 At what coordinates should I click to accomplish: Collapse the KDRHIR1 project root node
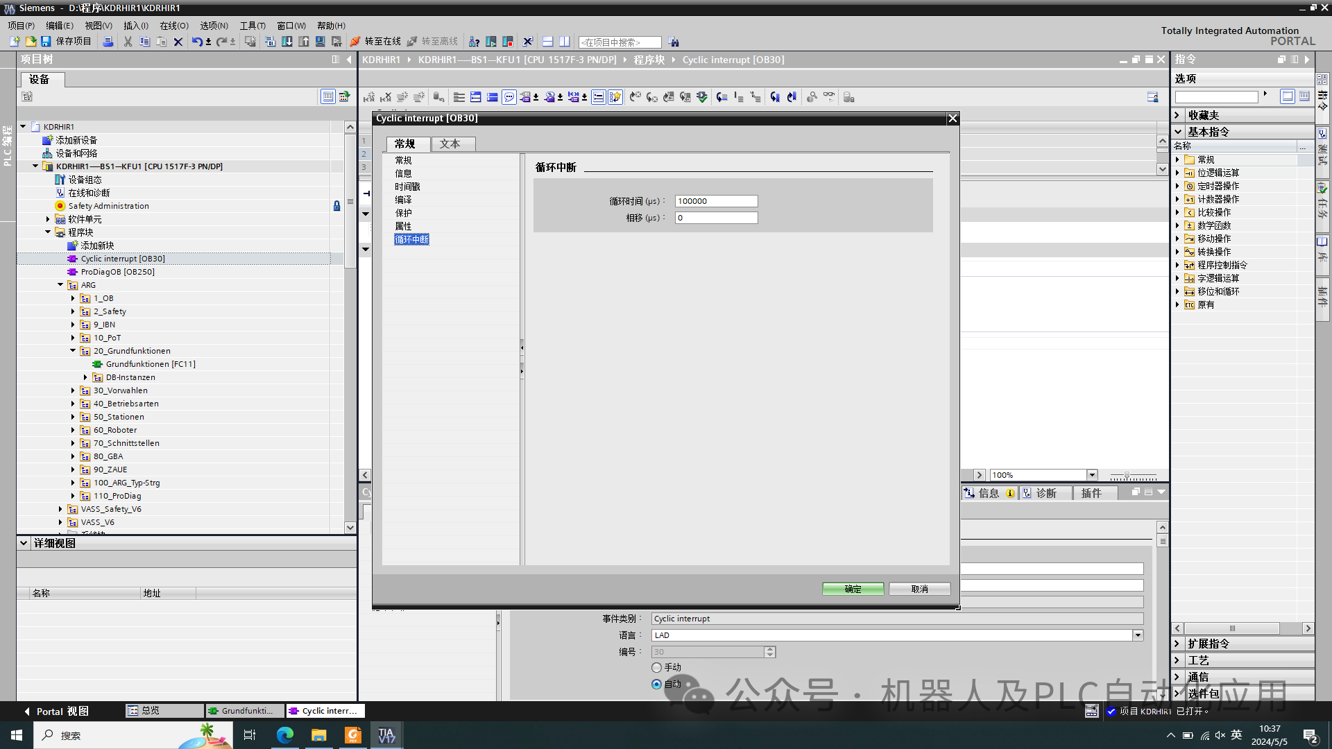tap(23, 127)
